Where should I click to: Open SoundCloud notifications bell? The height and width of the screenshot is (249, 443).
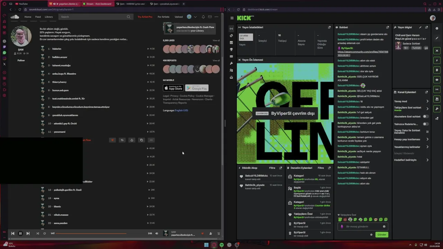[203, 17]
